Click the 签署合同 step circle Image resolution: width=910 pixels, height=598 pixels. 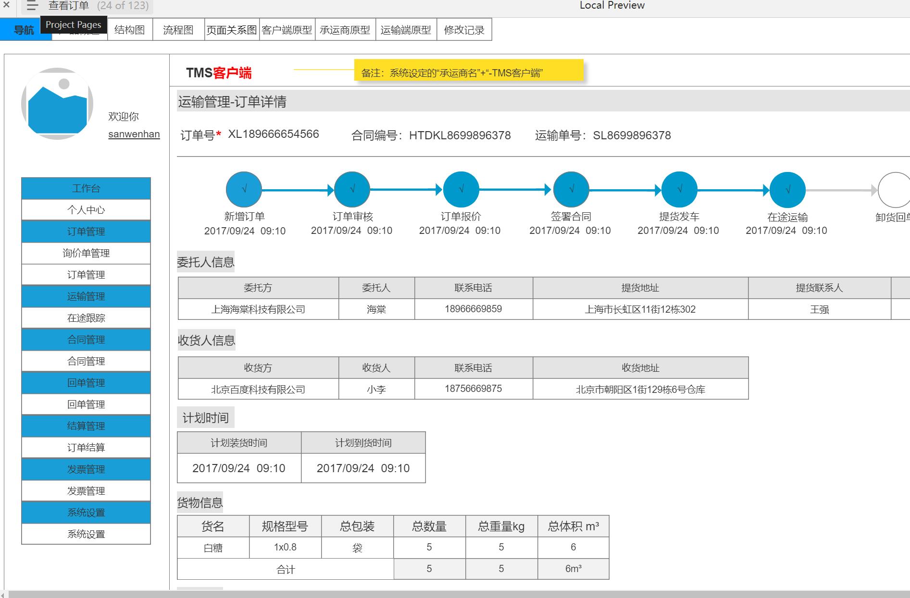[x=571, y=189]
